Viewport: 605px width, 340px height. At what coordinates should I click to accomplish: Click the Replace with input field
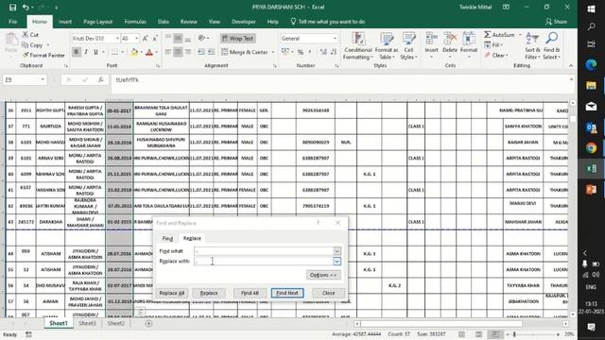[264, 262]
